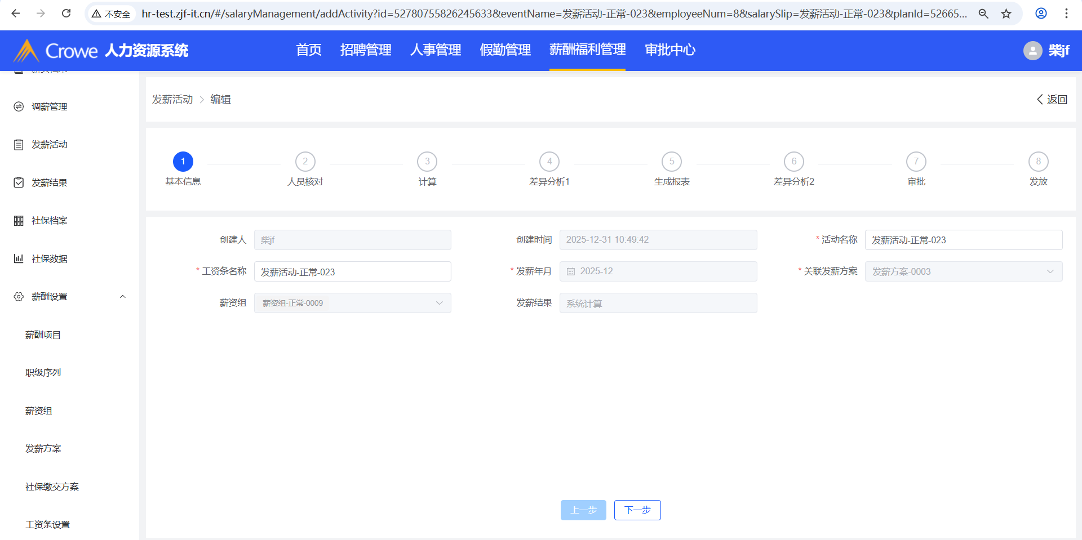The height and width of the screenshot is (540, 1082).
Task: Click the 社保档案 grid icon
Action: (19, 221)
